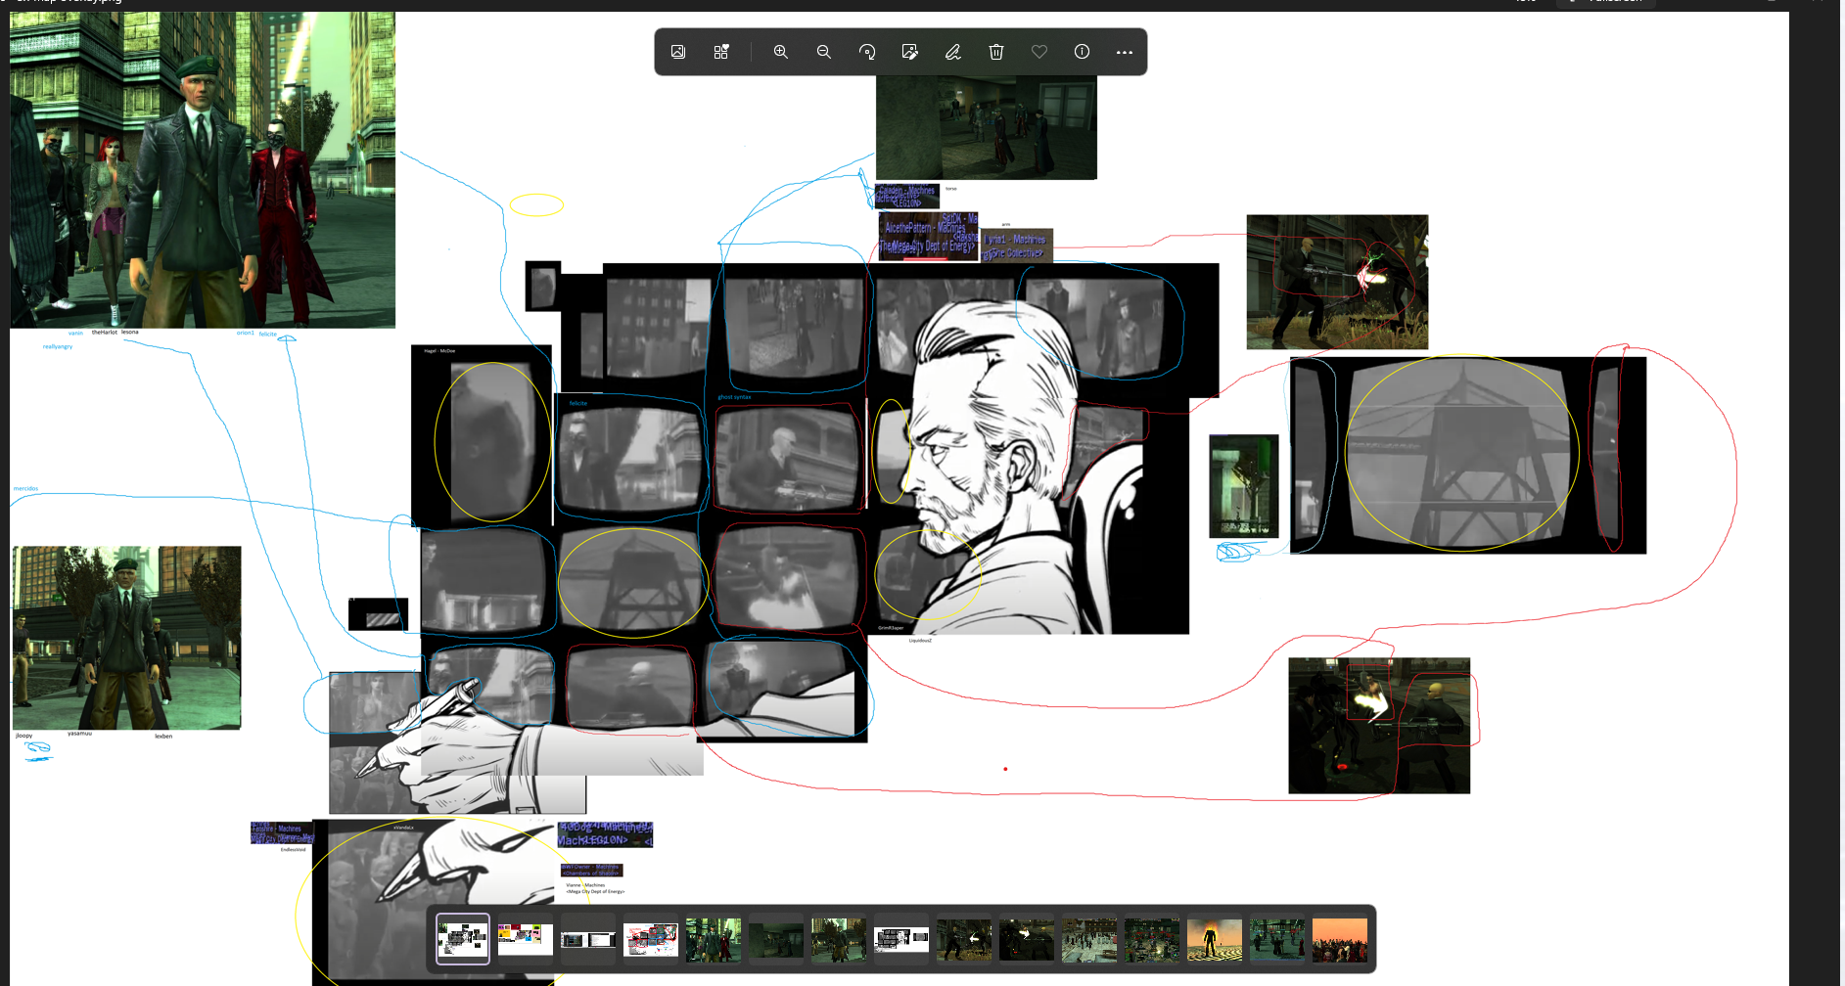1845x986 pixels.
Task: Click the stacked photos icon in toolbar
Action: tap(678, 52)
